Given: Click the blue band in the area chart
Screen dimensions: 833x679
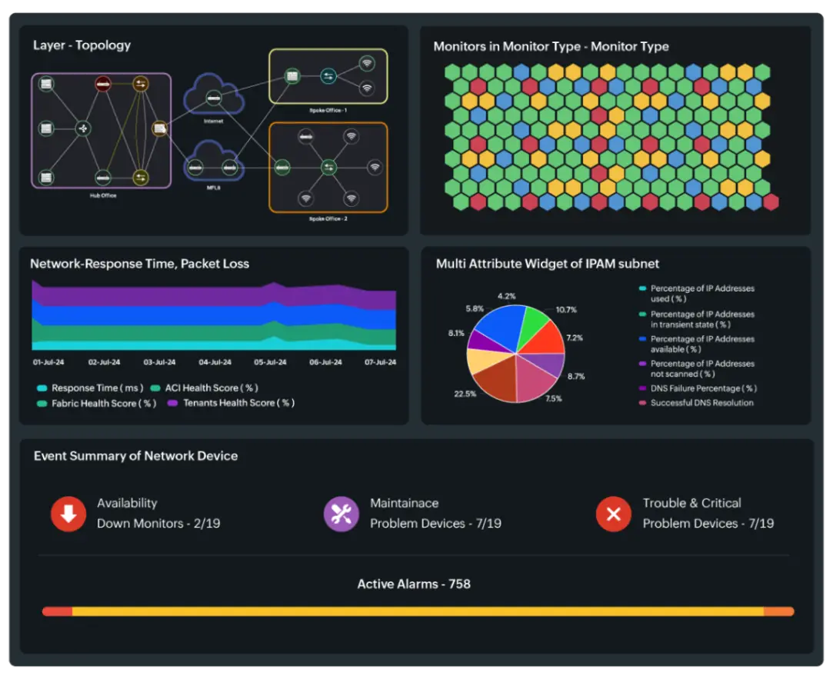Looking at the screenshot, I should coord(212,316).
